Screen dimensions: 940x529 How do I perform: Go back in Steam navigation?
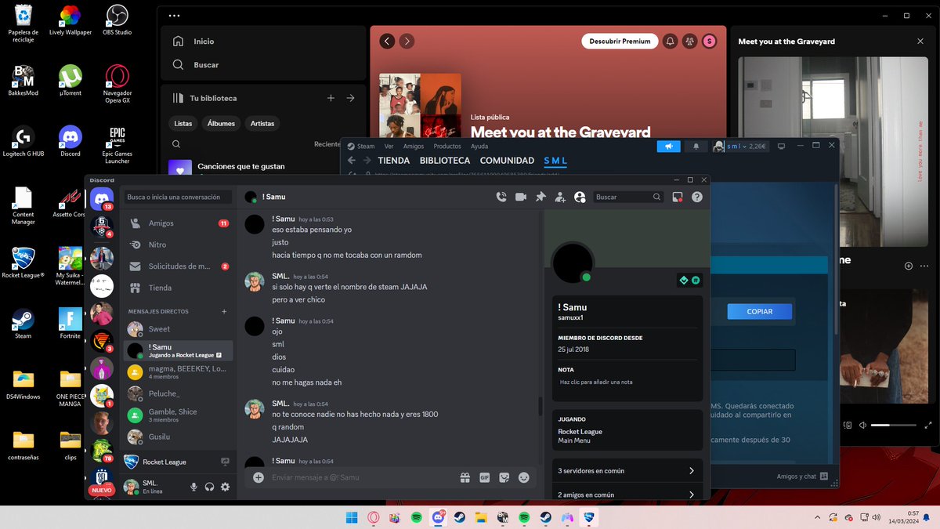point(352,161)
